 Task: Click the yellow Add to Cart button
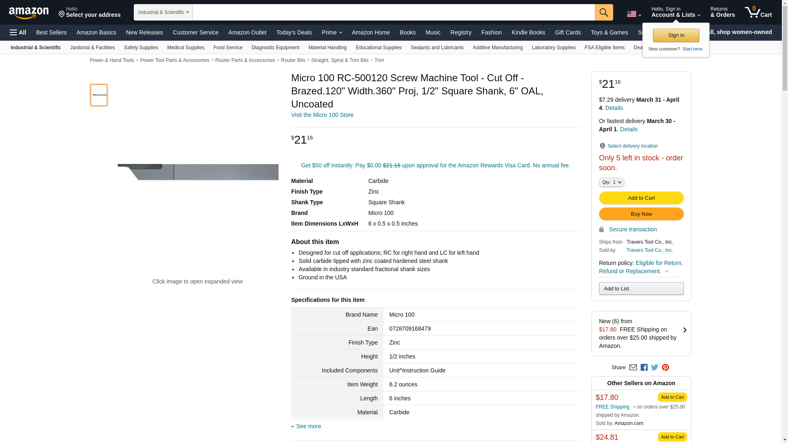coord(641,198)
